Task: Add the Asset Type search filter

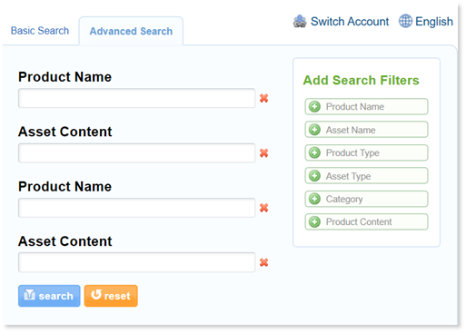Action: click(366, 176)
